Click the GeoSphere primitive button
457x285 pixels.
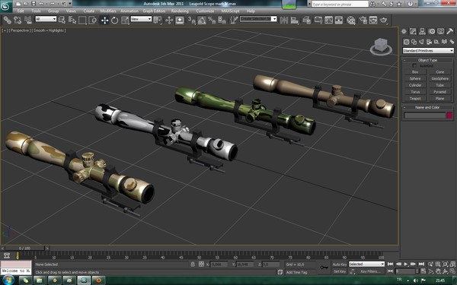pos(439,78)
